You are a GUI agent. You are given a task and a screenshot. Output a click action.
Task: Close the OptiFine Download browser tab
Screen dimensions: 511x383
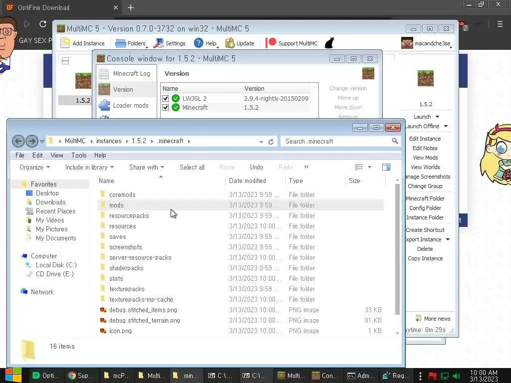click(116, 7)
